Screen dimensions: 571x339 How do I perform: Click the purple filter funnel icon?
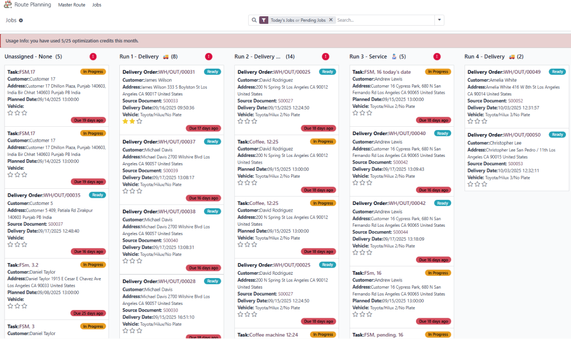tap(263, 20)
